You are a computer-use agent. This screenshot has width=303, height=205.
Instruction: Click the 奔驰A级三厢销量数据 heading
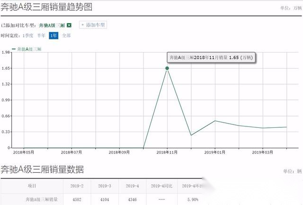(x=42, y=169)
